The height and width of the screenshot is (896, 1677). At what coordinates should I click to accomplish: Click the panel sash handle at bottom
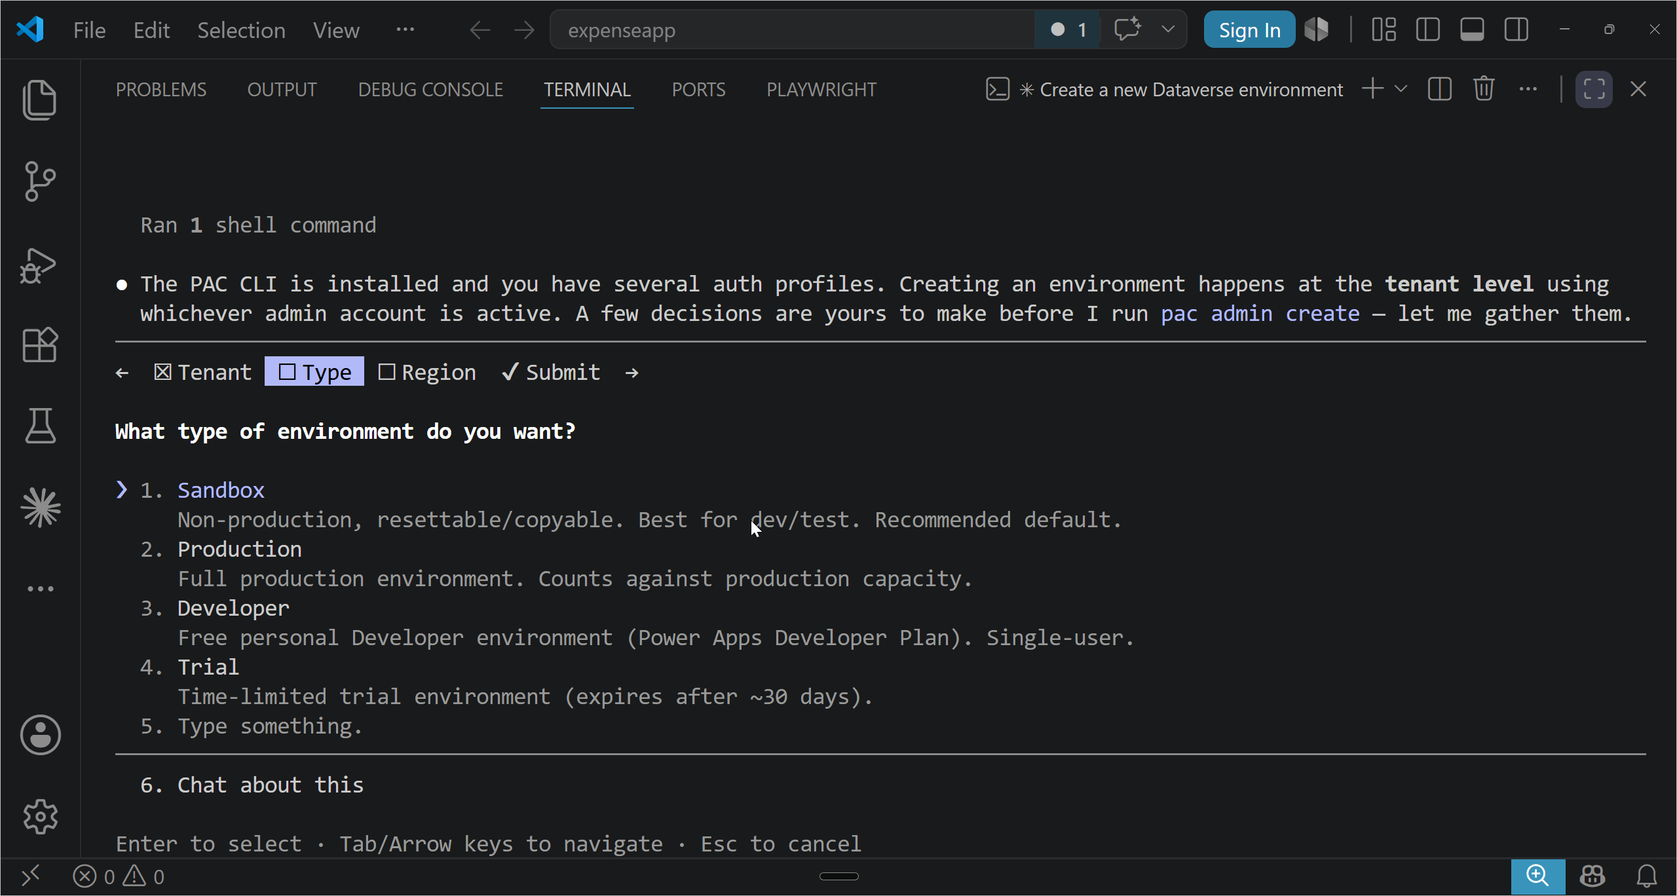[838, 876]
